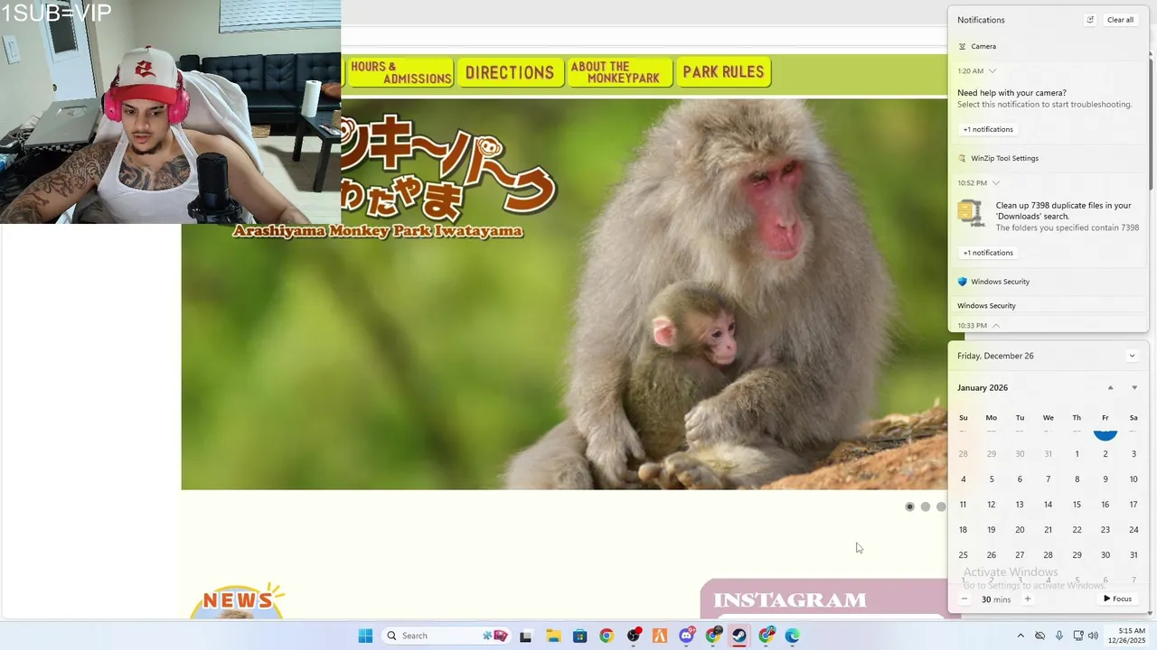The height and width of the screenshot is (650, 1157).
Task: Decrease focus time with minus button
Action: tap(964, 599)
